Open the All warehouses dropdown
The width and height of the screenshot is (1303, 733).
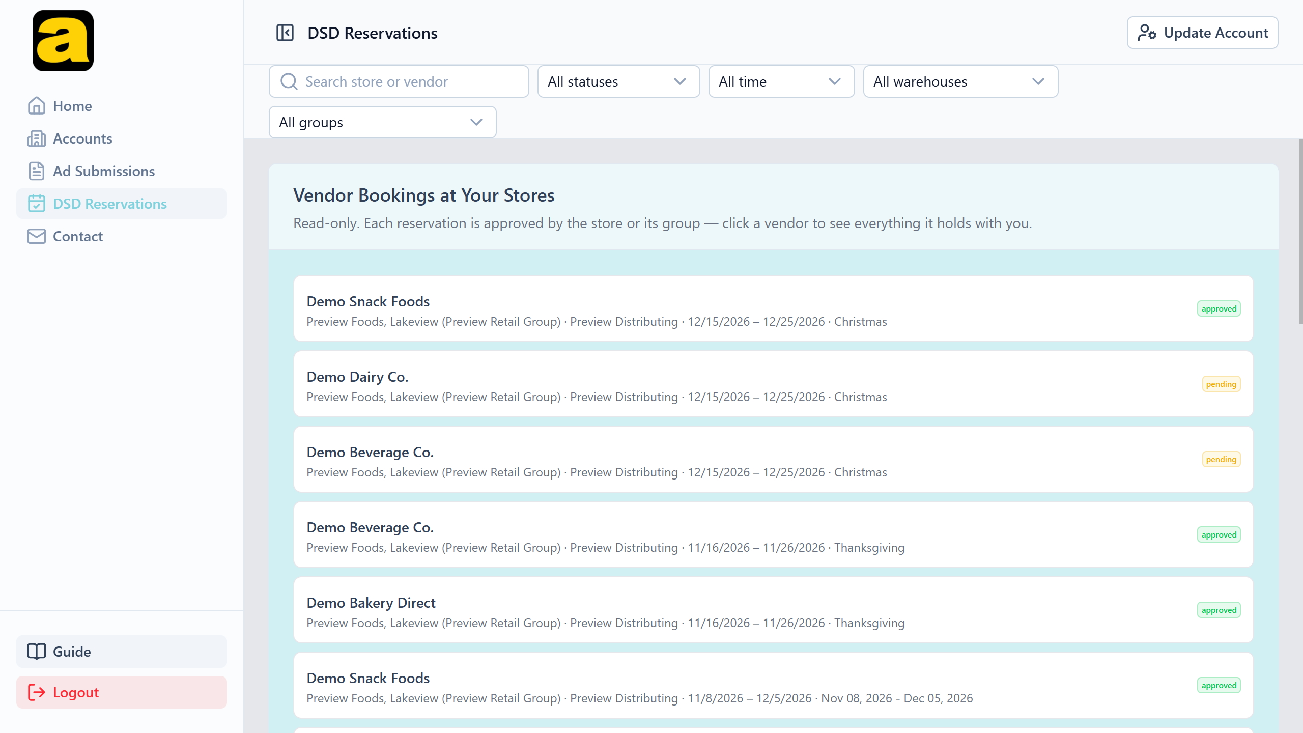point(961,81)
